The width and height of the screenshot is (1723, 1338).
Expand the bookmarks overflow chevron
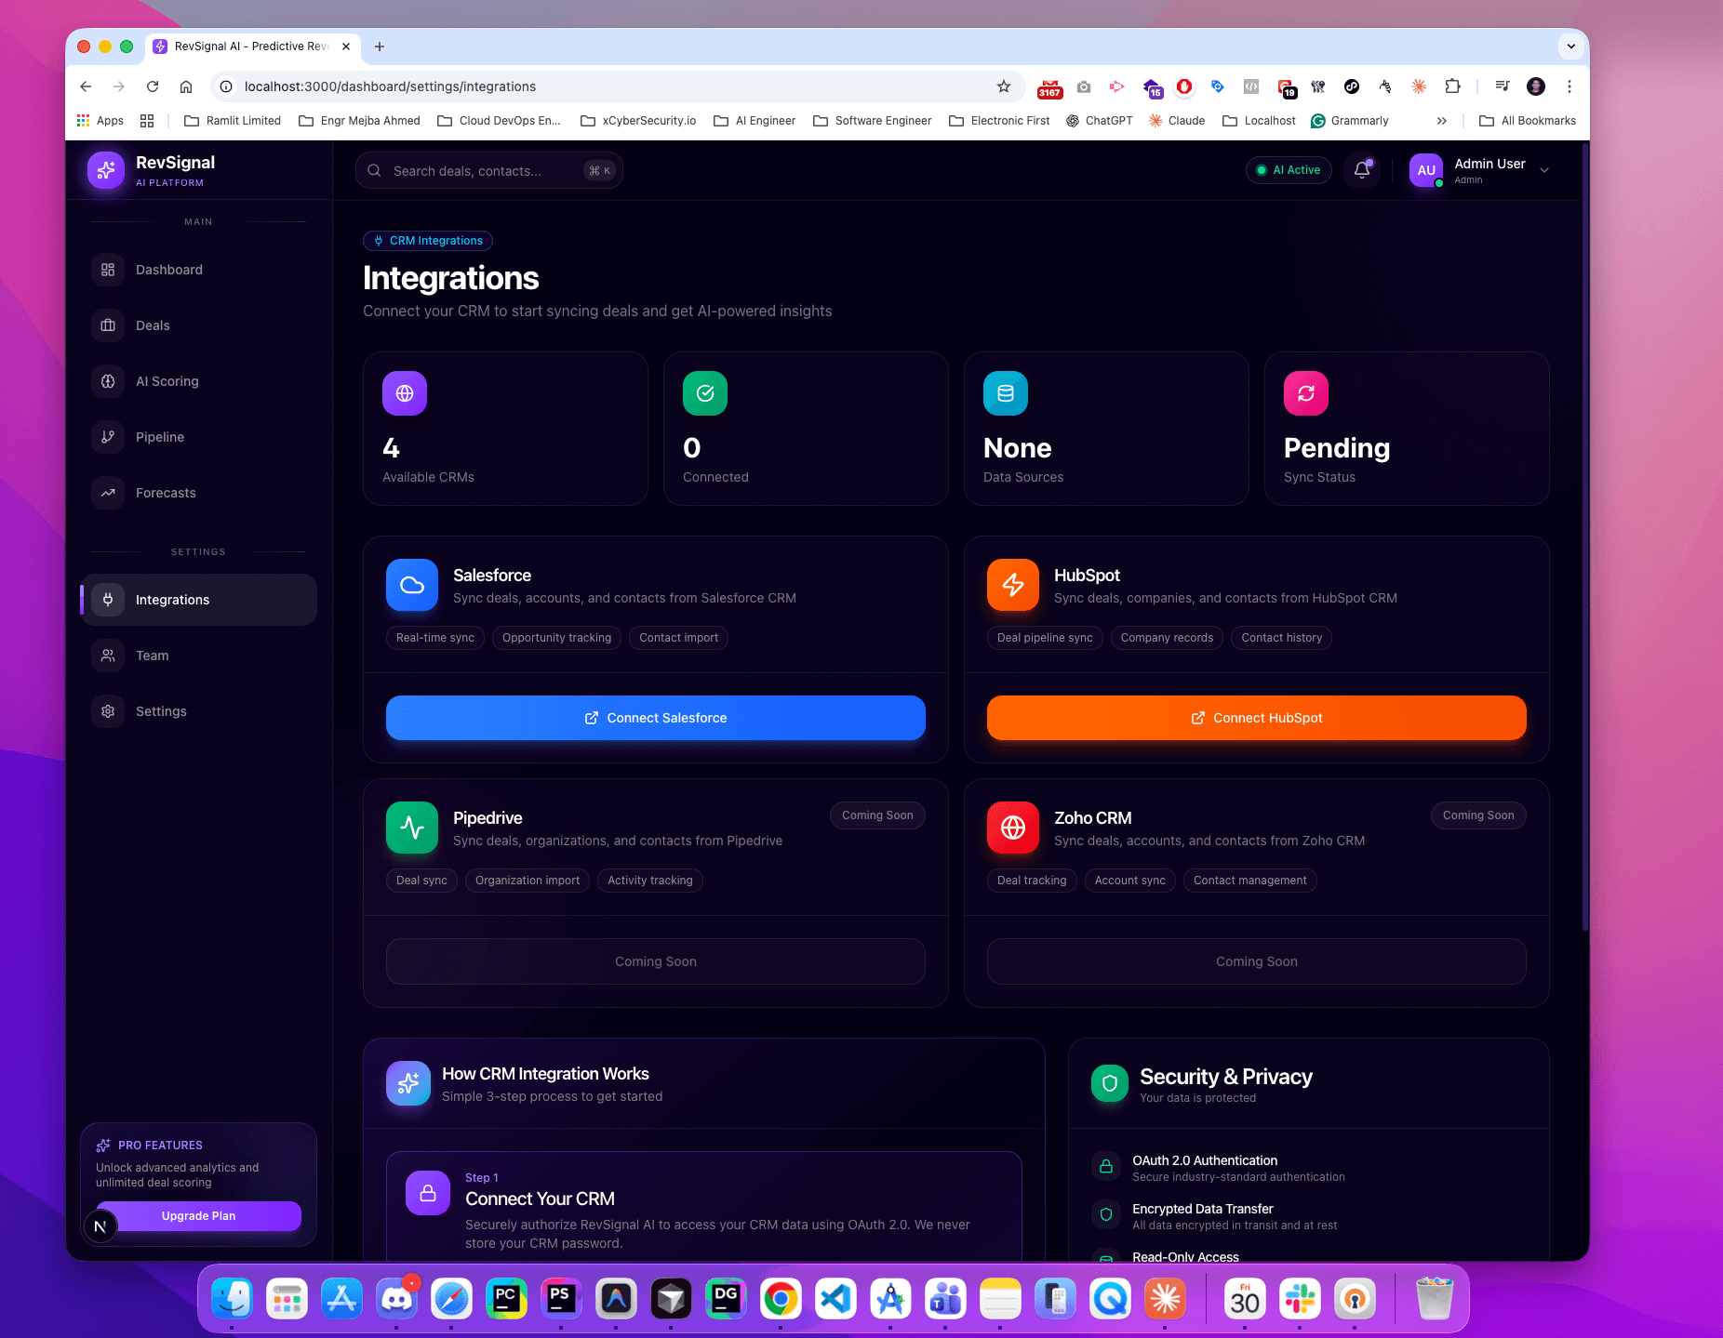click(x=1442, y=120)
